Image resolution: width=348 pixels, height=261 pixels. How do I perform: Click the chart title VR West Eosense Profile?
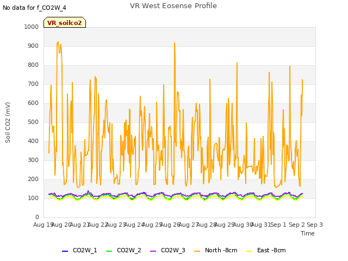click(173, 6)
